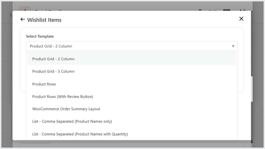Click the partially hidden panel icon at top
Screen dimensions: 265x149
[227, 10]
